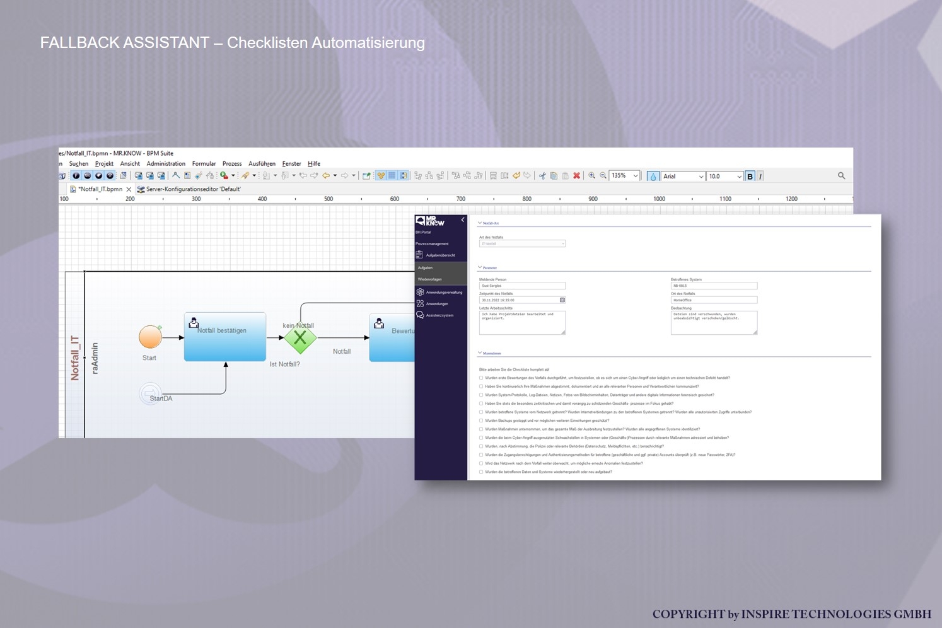Click the 'Meldende Person' input field
Image resolution: width=942 pixels, height=628 pixels.
522,286
